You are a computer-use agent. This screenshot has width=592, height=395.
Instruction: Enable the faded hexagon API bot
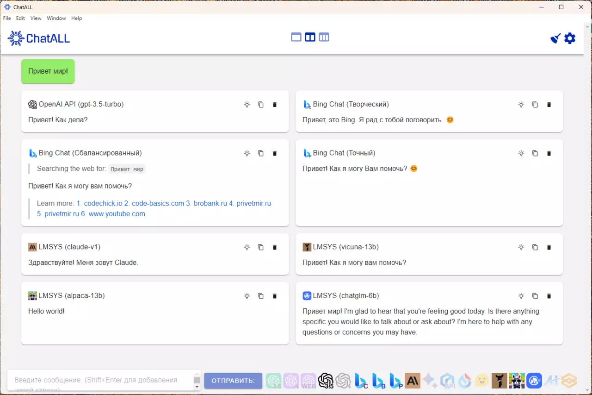(x=448, y=381)
